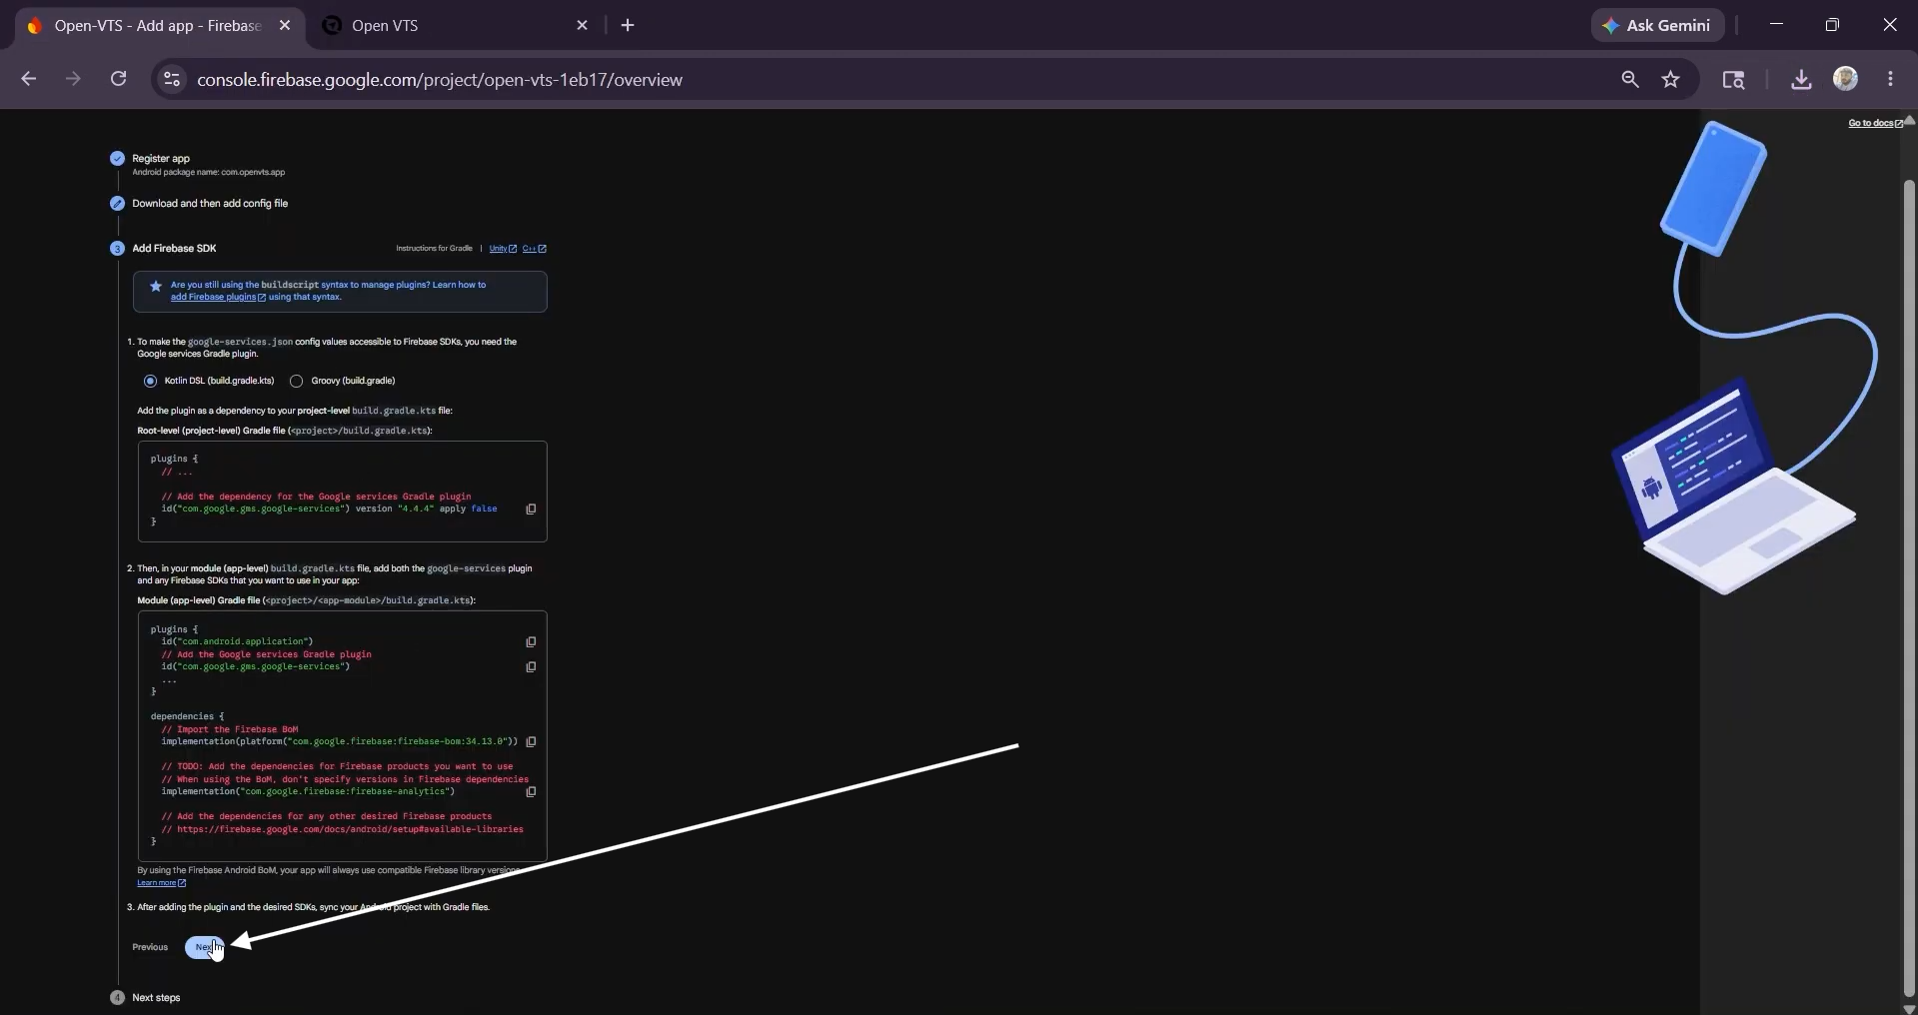This screenshot has width=1918, height=1015.
Task: Copy the app-level com.google.gms.google-services line
Action: [531, 666]
